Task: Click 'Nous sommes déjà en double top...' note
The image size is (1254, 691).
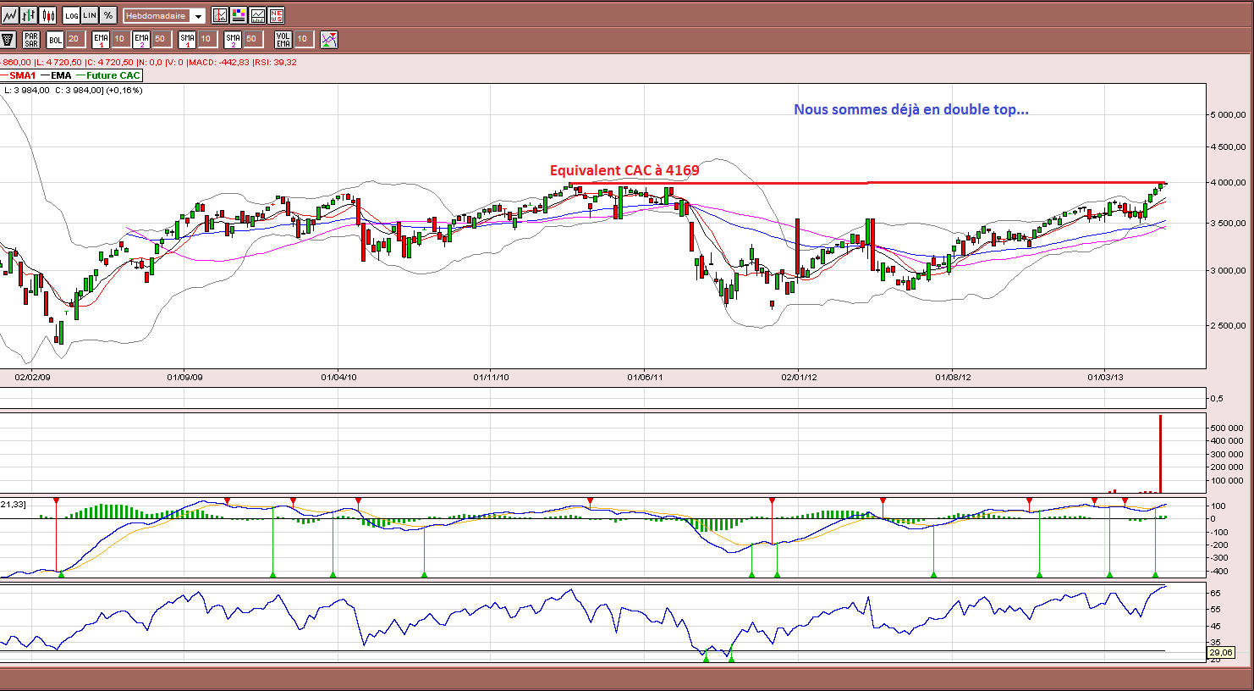Action: (x=911, y=109)
